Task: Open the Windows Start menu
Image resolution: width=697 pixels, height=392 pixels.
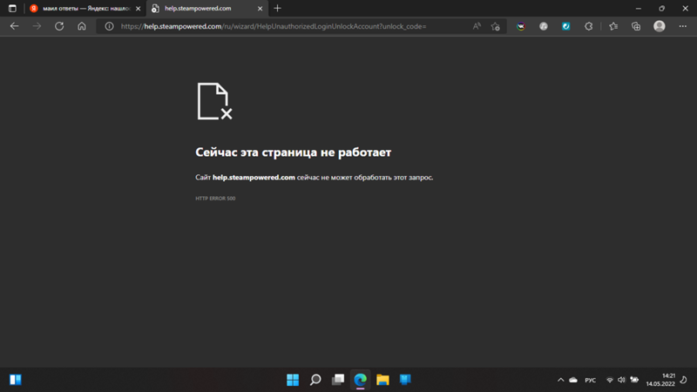Action: (293, 380)
